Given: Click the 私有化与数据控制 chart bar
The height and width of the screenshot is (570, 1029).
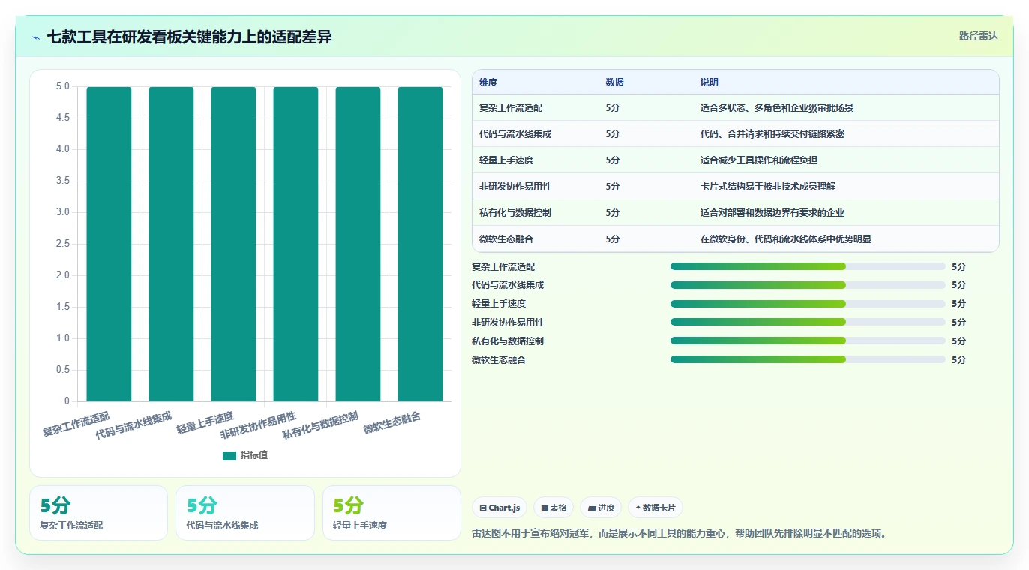Looking at the screenshot, I should coord(358,244).
